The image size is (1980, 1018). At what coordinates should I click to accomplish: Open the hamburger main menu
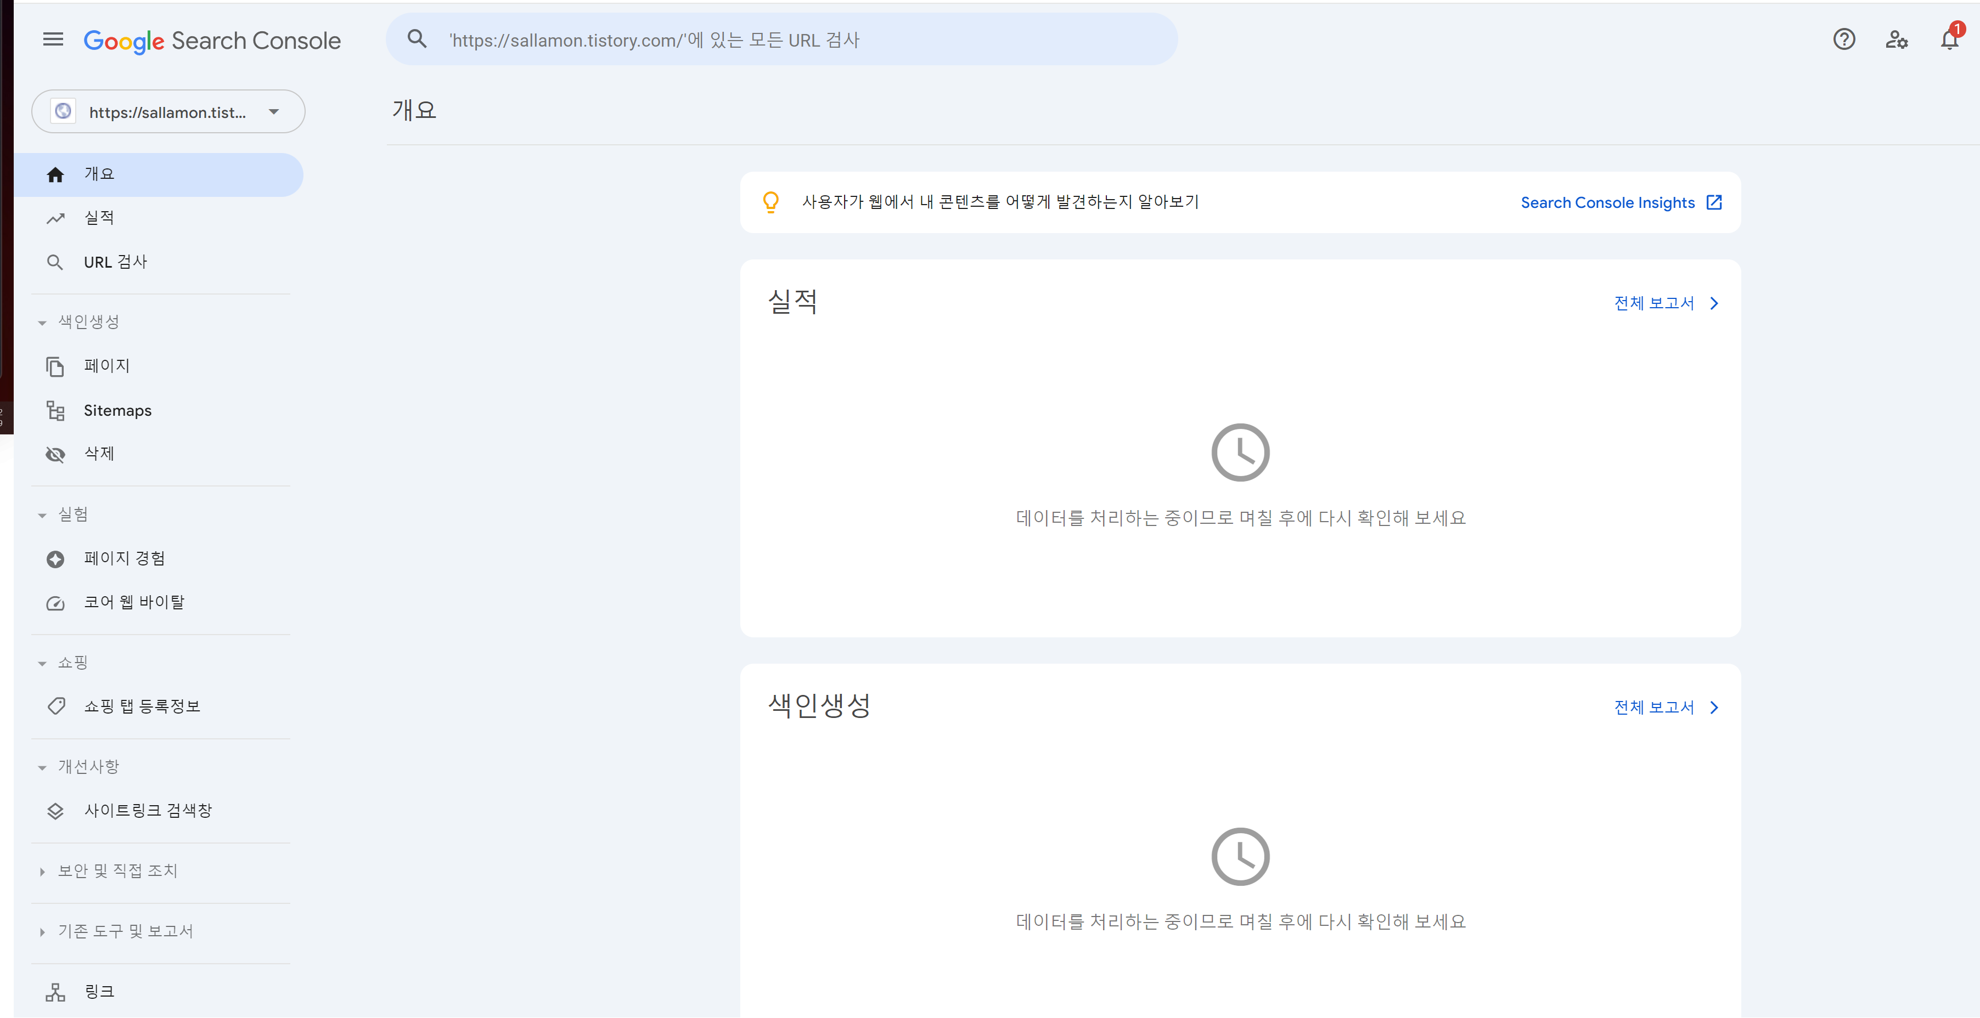pyautogui.click(x=53, y=39)
